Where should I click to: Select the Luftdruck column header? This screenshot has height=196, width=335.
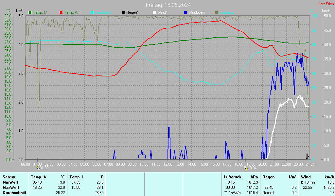pyautogui.click(x=232, y=177)
